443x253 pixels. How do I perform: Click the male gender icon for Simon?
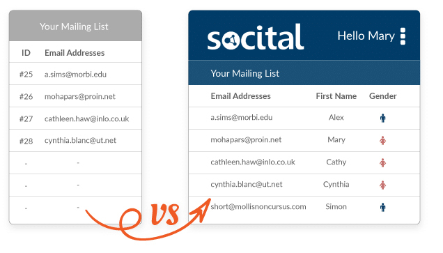[x=383, y=207]
